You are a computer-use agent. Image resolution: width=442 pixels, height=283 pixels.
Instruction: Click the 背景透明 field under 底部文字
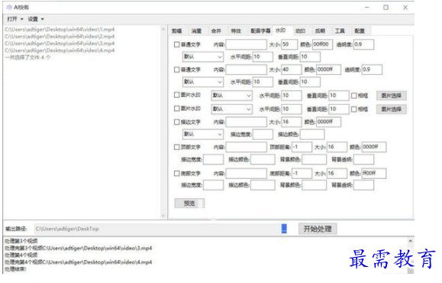(364, 185)
